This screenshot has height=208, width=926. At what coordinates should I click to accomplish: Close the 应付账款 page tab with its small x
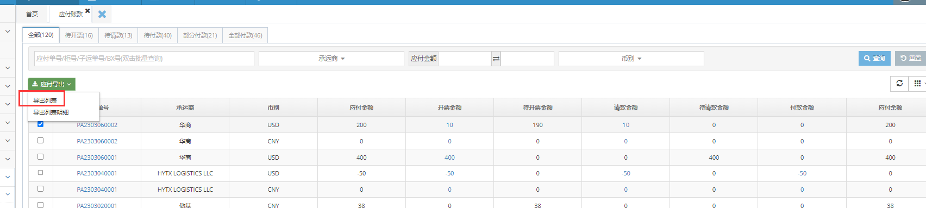coord(87,10)
